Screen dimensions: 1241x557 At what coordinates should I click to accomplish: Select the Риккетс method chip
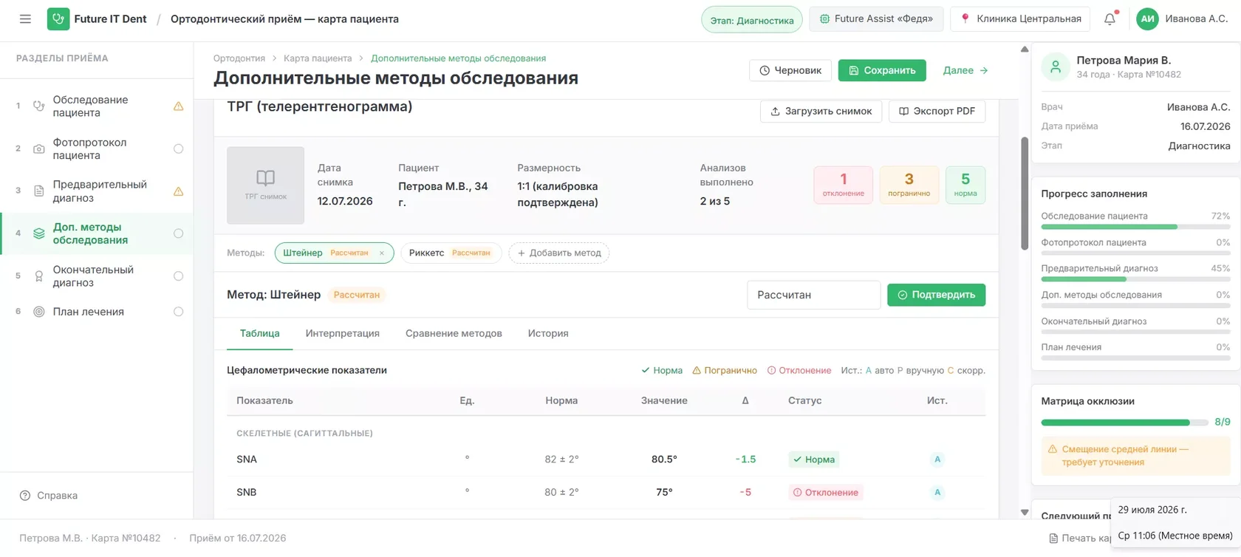(x=451, y=253)
